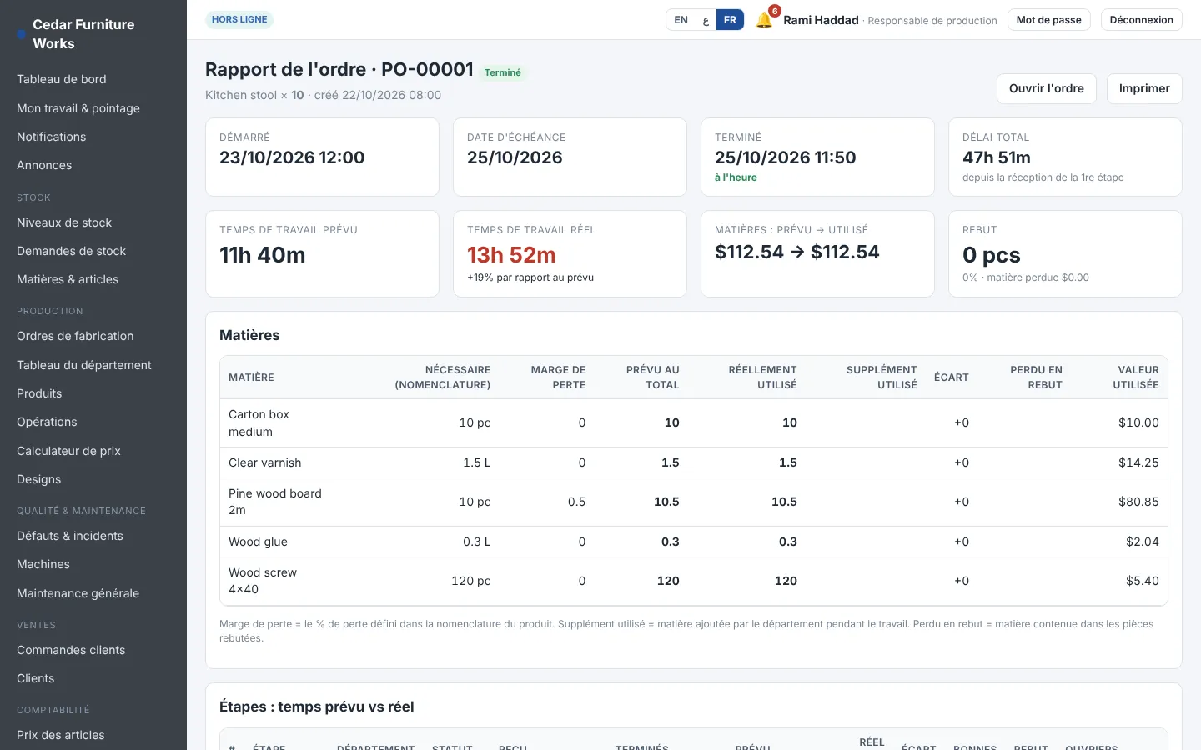The width and height of the screenshot is (1201, 750).
Task: Click the Mot de passe button
Action: point(1048,20)
